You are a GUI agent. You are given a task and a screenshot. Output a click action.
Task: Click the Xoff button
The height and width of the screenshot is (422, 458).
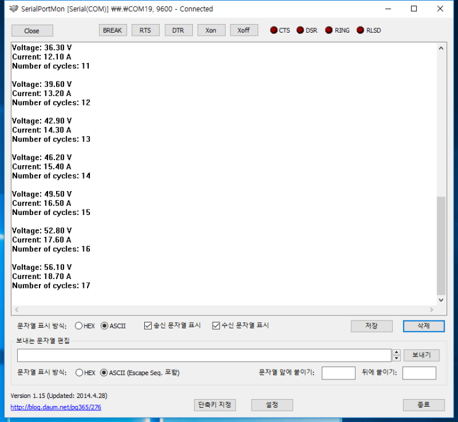244,30
